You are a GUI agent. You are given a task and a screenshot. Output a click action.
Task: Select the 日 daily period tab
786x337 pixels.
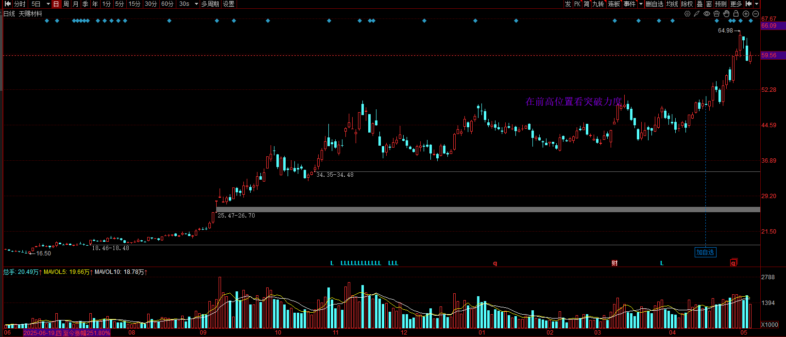point(56,4)
